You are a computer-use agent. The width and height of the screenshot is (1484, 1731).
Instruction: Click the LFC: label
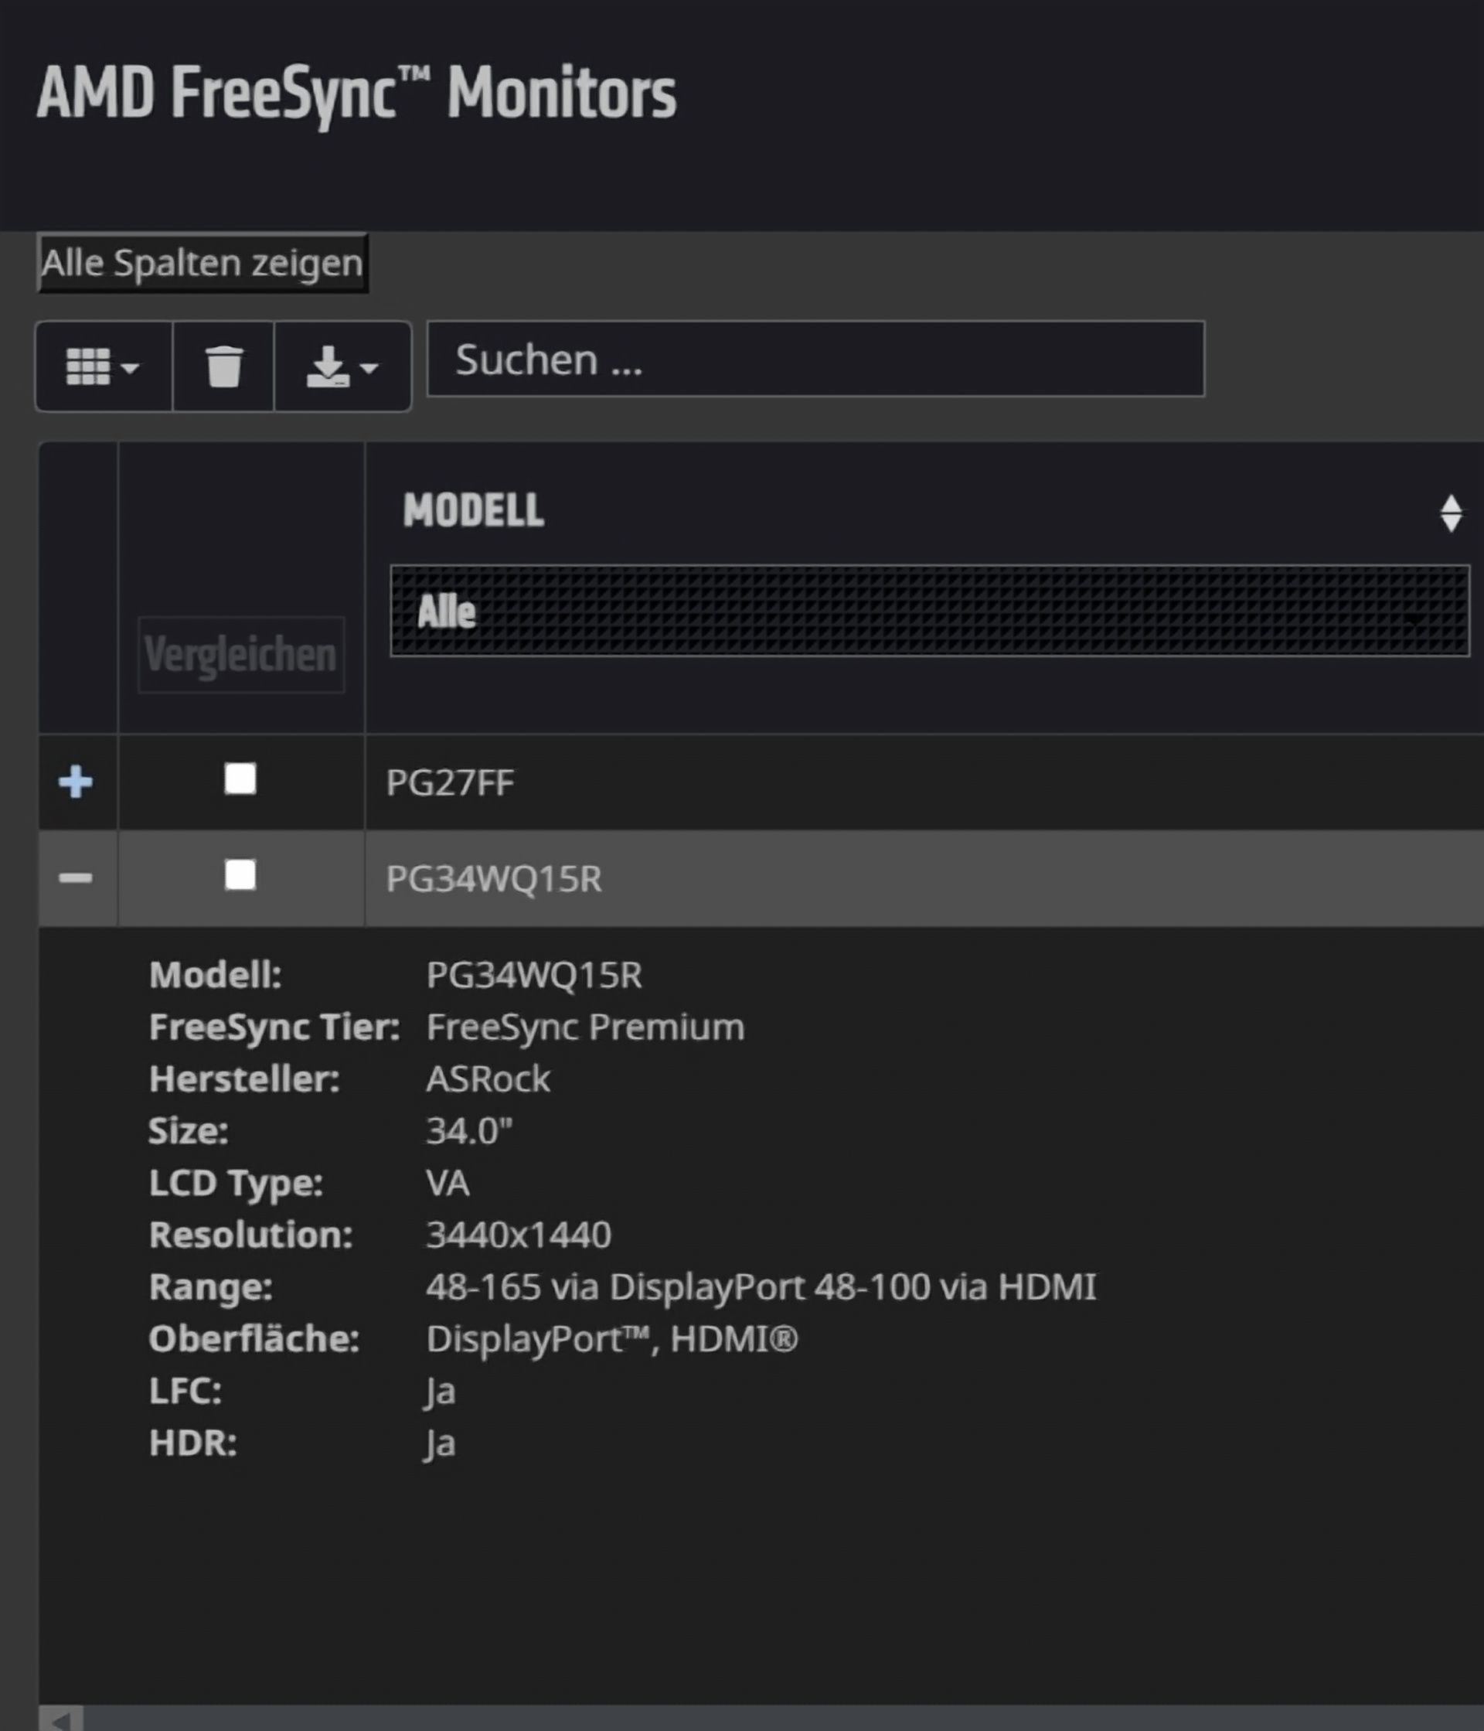click(x=185, y=1391)
